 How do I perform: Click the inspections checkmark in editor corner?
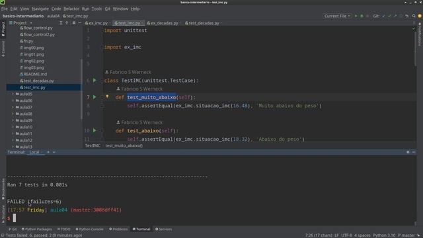pyautogui.click(x=414, y=28)
